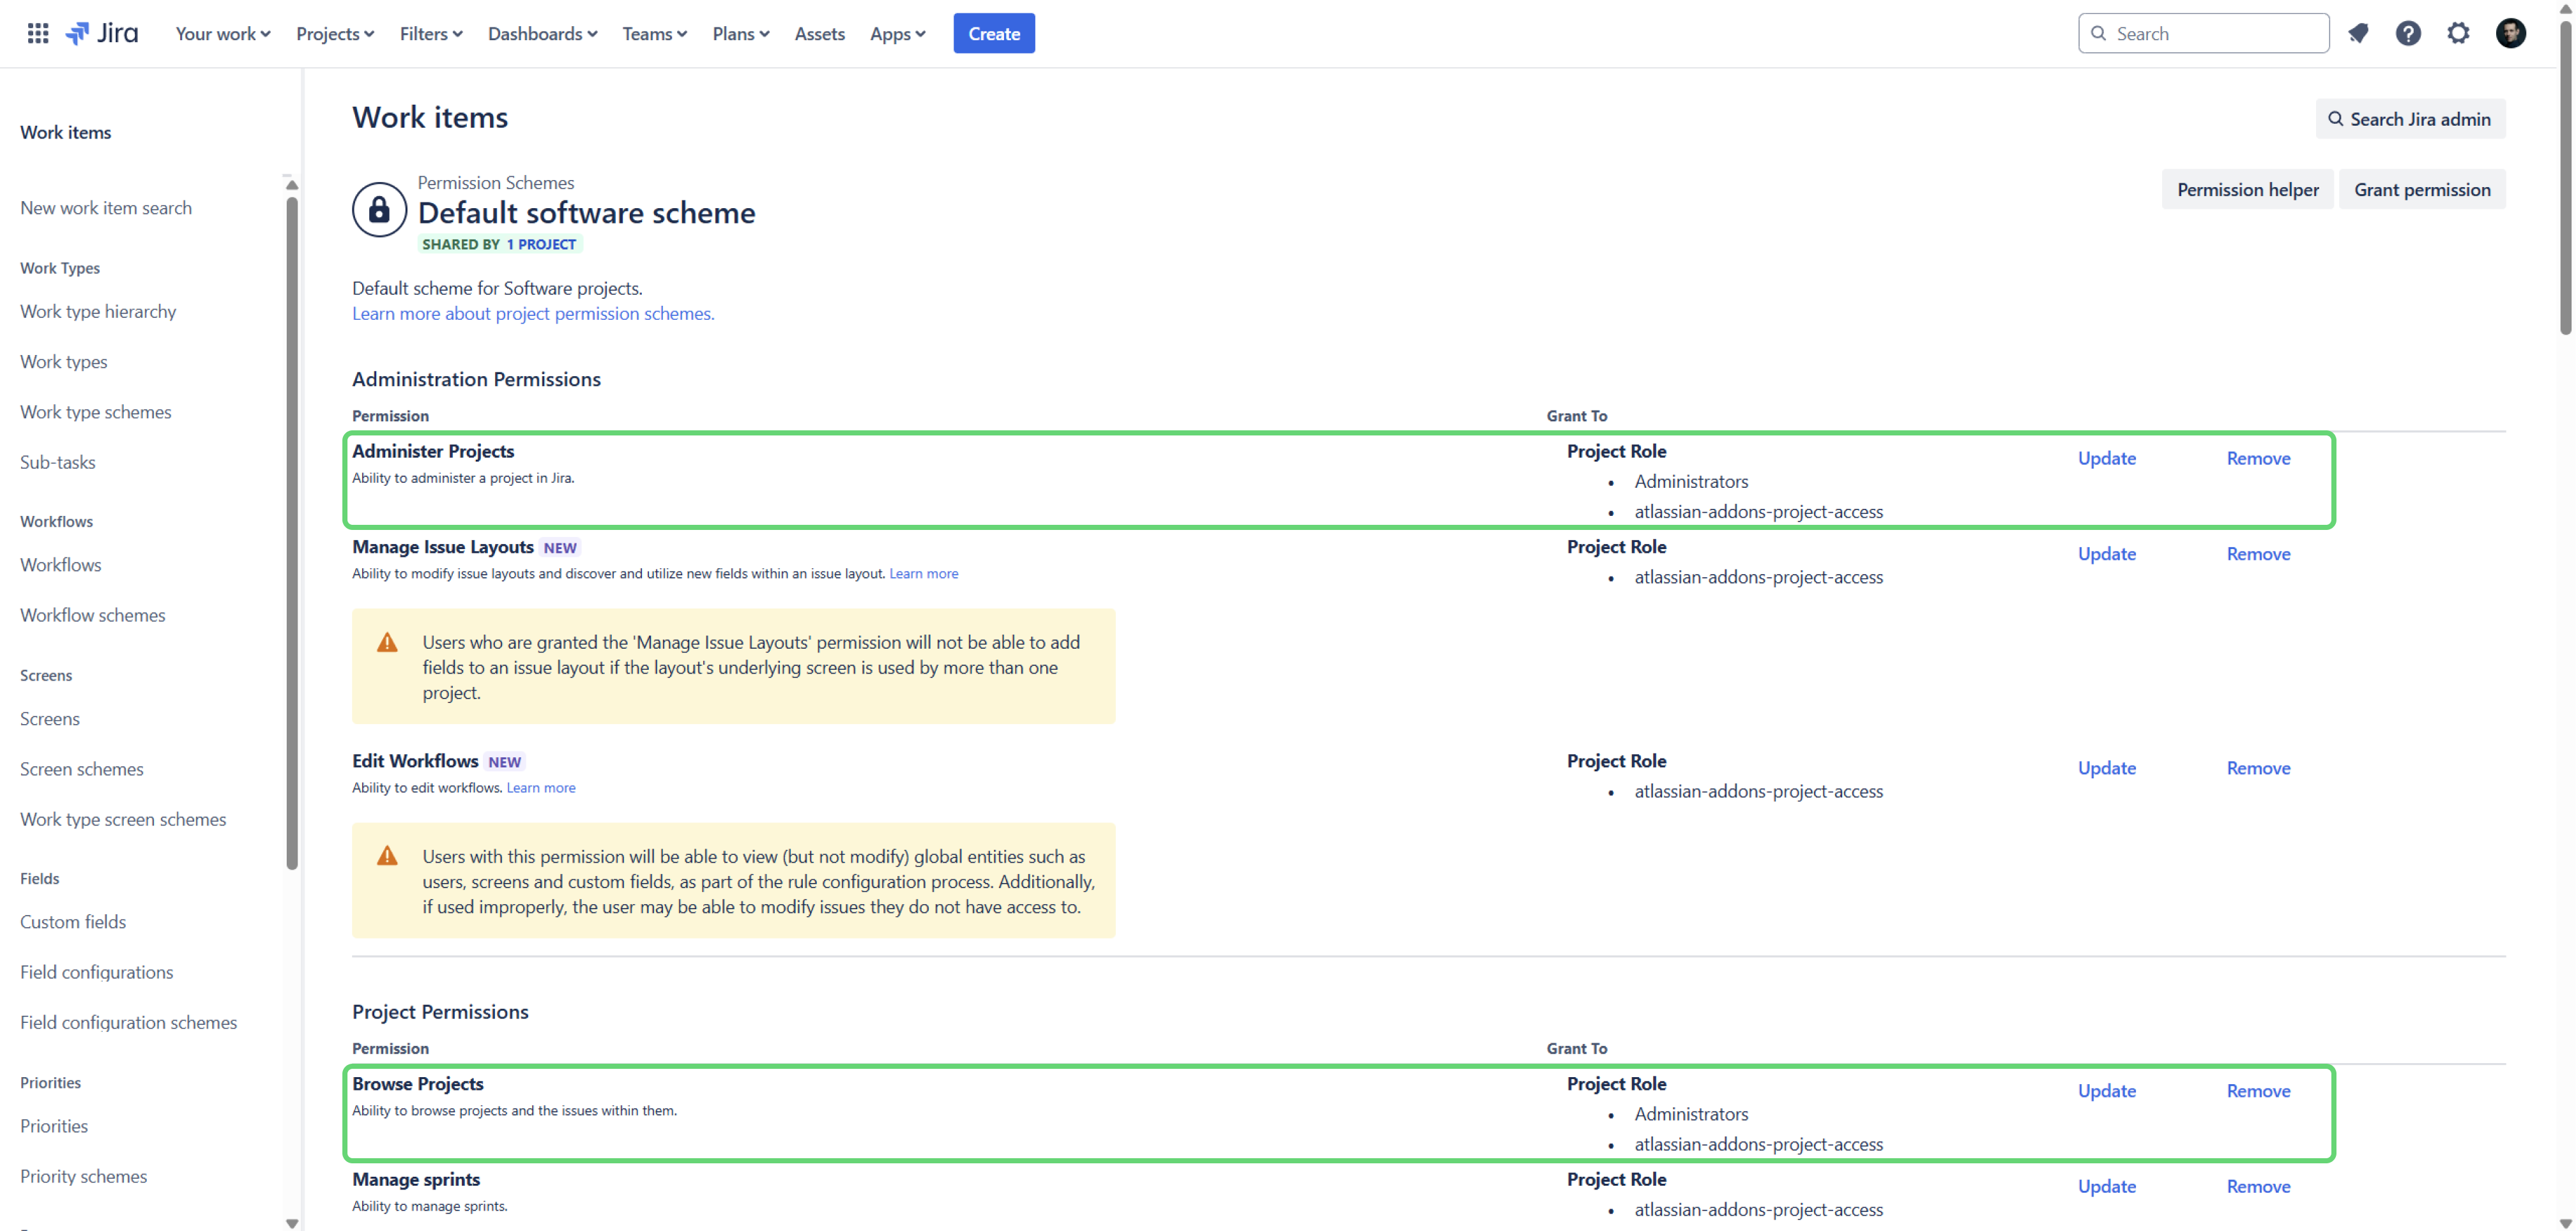Click the Jira logo

pos(101,32)
